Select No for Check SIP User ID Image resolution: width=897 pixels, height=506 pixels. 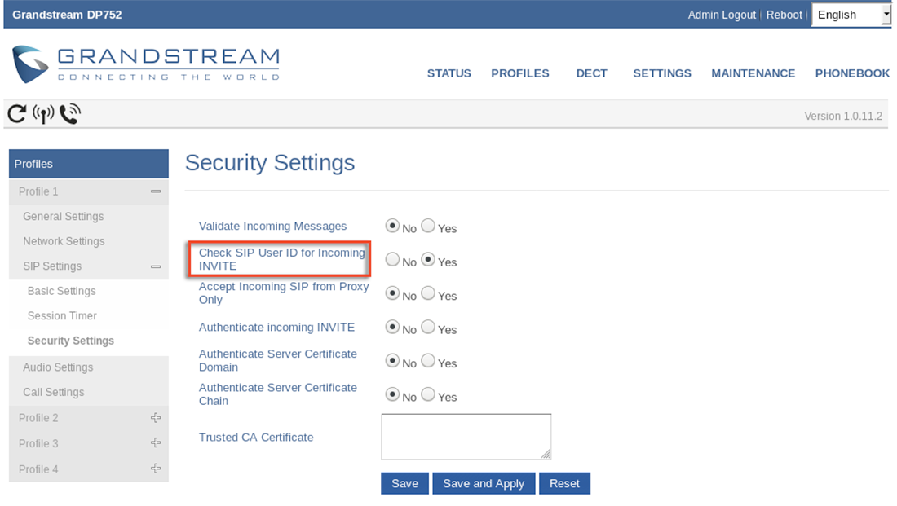pyautogui.click(x=392, y=260)
